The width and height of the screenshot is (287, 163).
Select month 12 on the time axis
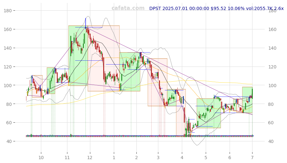(x=90, y=158)
